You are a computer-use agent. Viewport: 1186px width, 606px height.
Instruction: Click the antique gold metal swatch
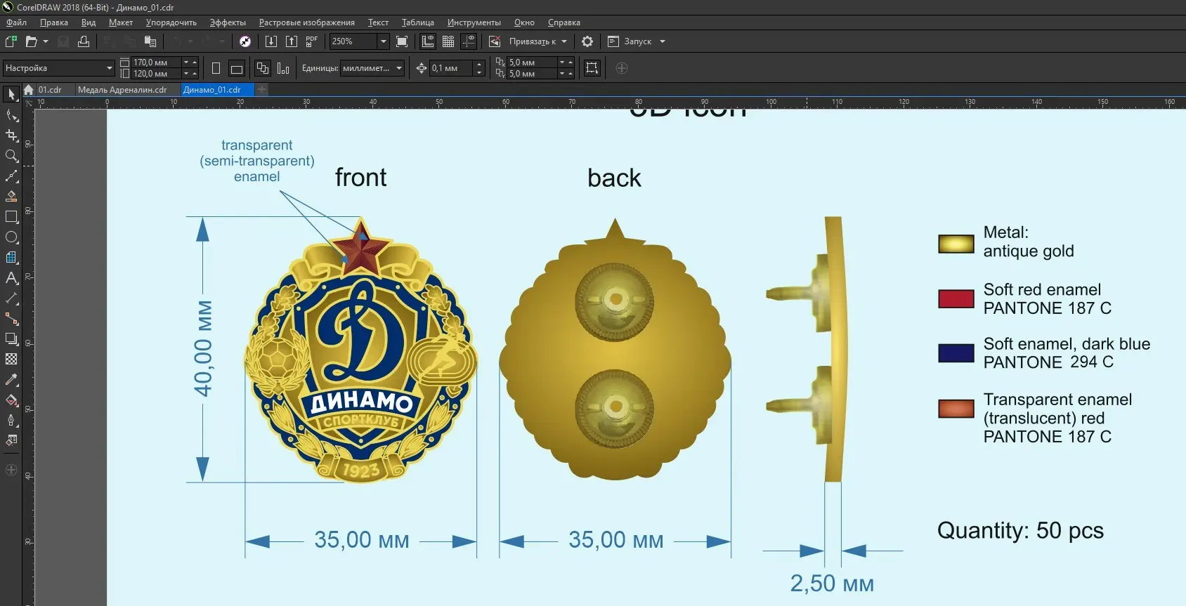(x=956, y=244)
